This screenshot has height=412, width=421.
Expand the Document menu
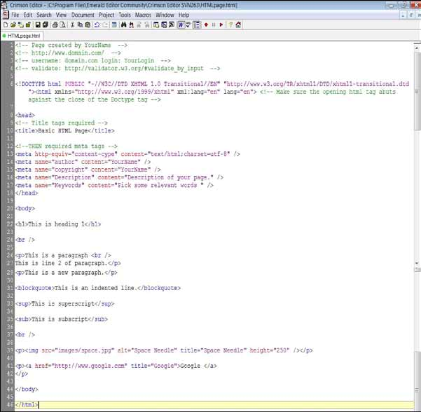click(x=83, y=15)
